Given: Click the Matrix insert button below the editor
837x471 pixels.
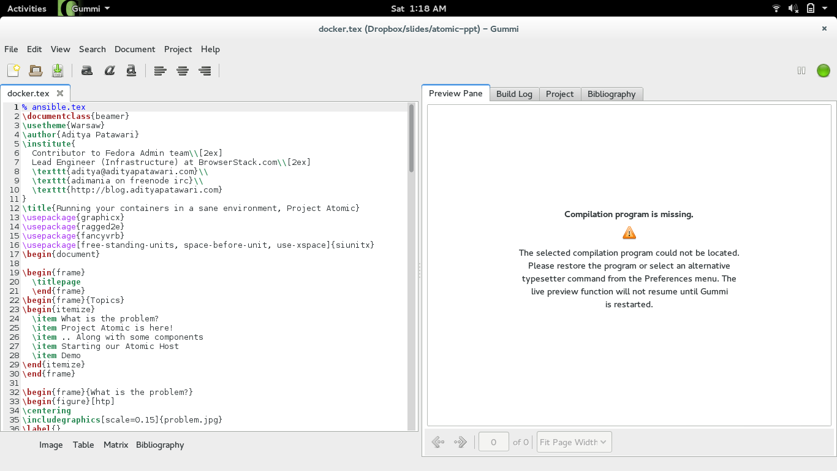Looking at the screenshot, I should (x=116, y=445).
